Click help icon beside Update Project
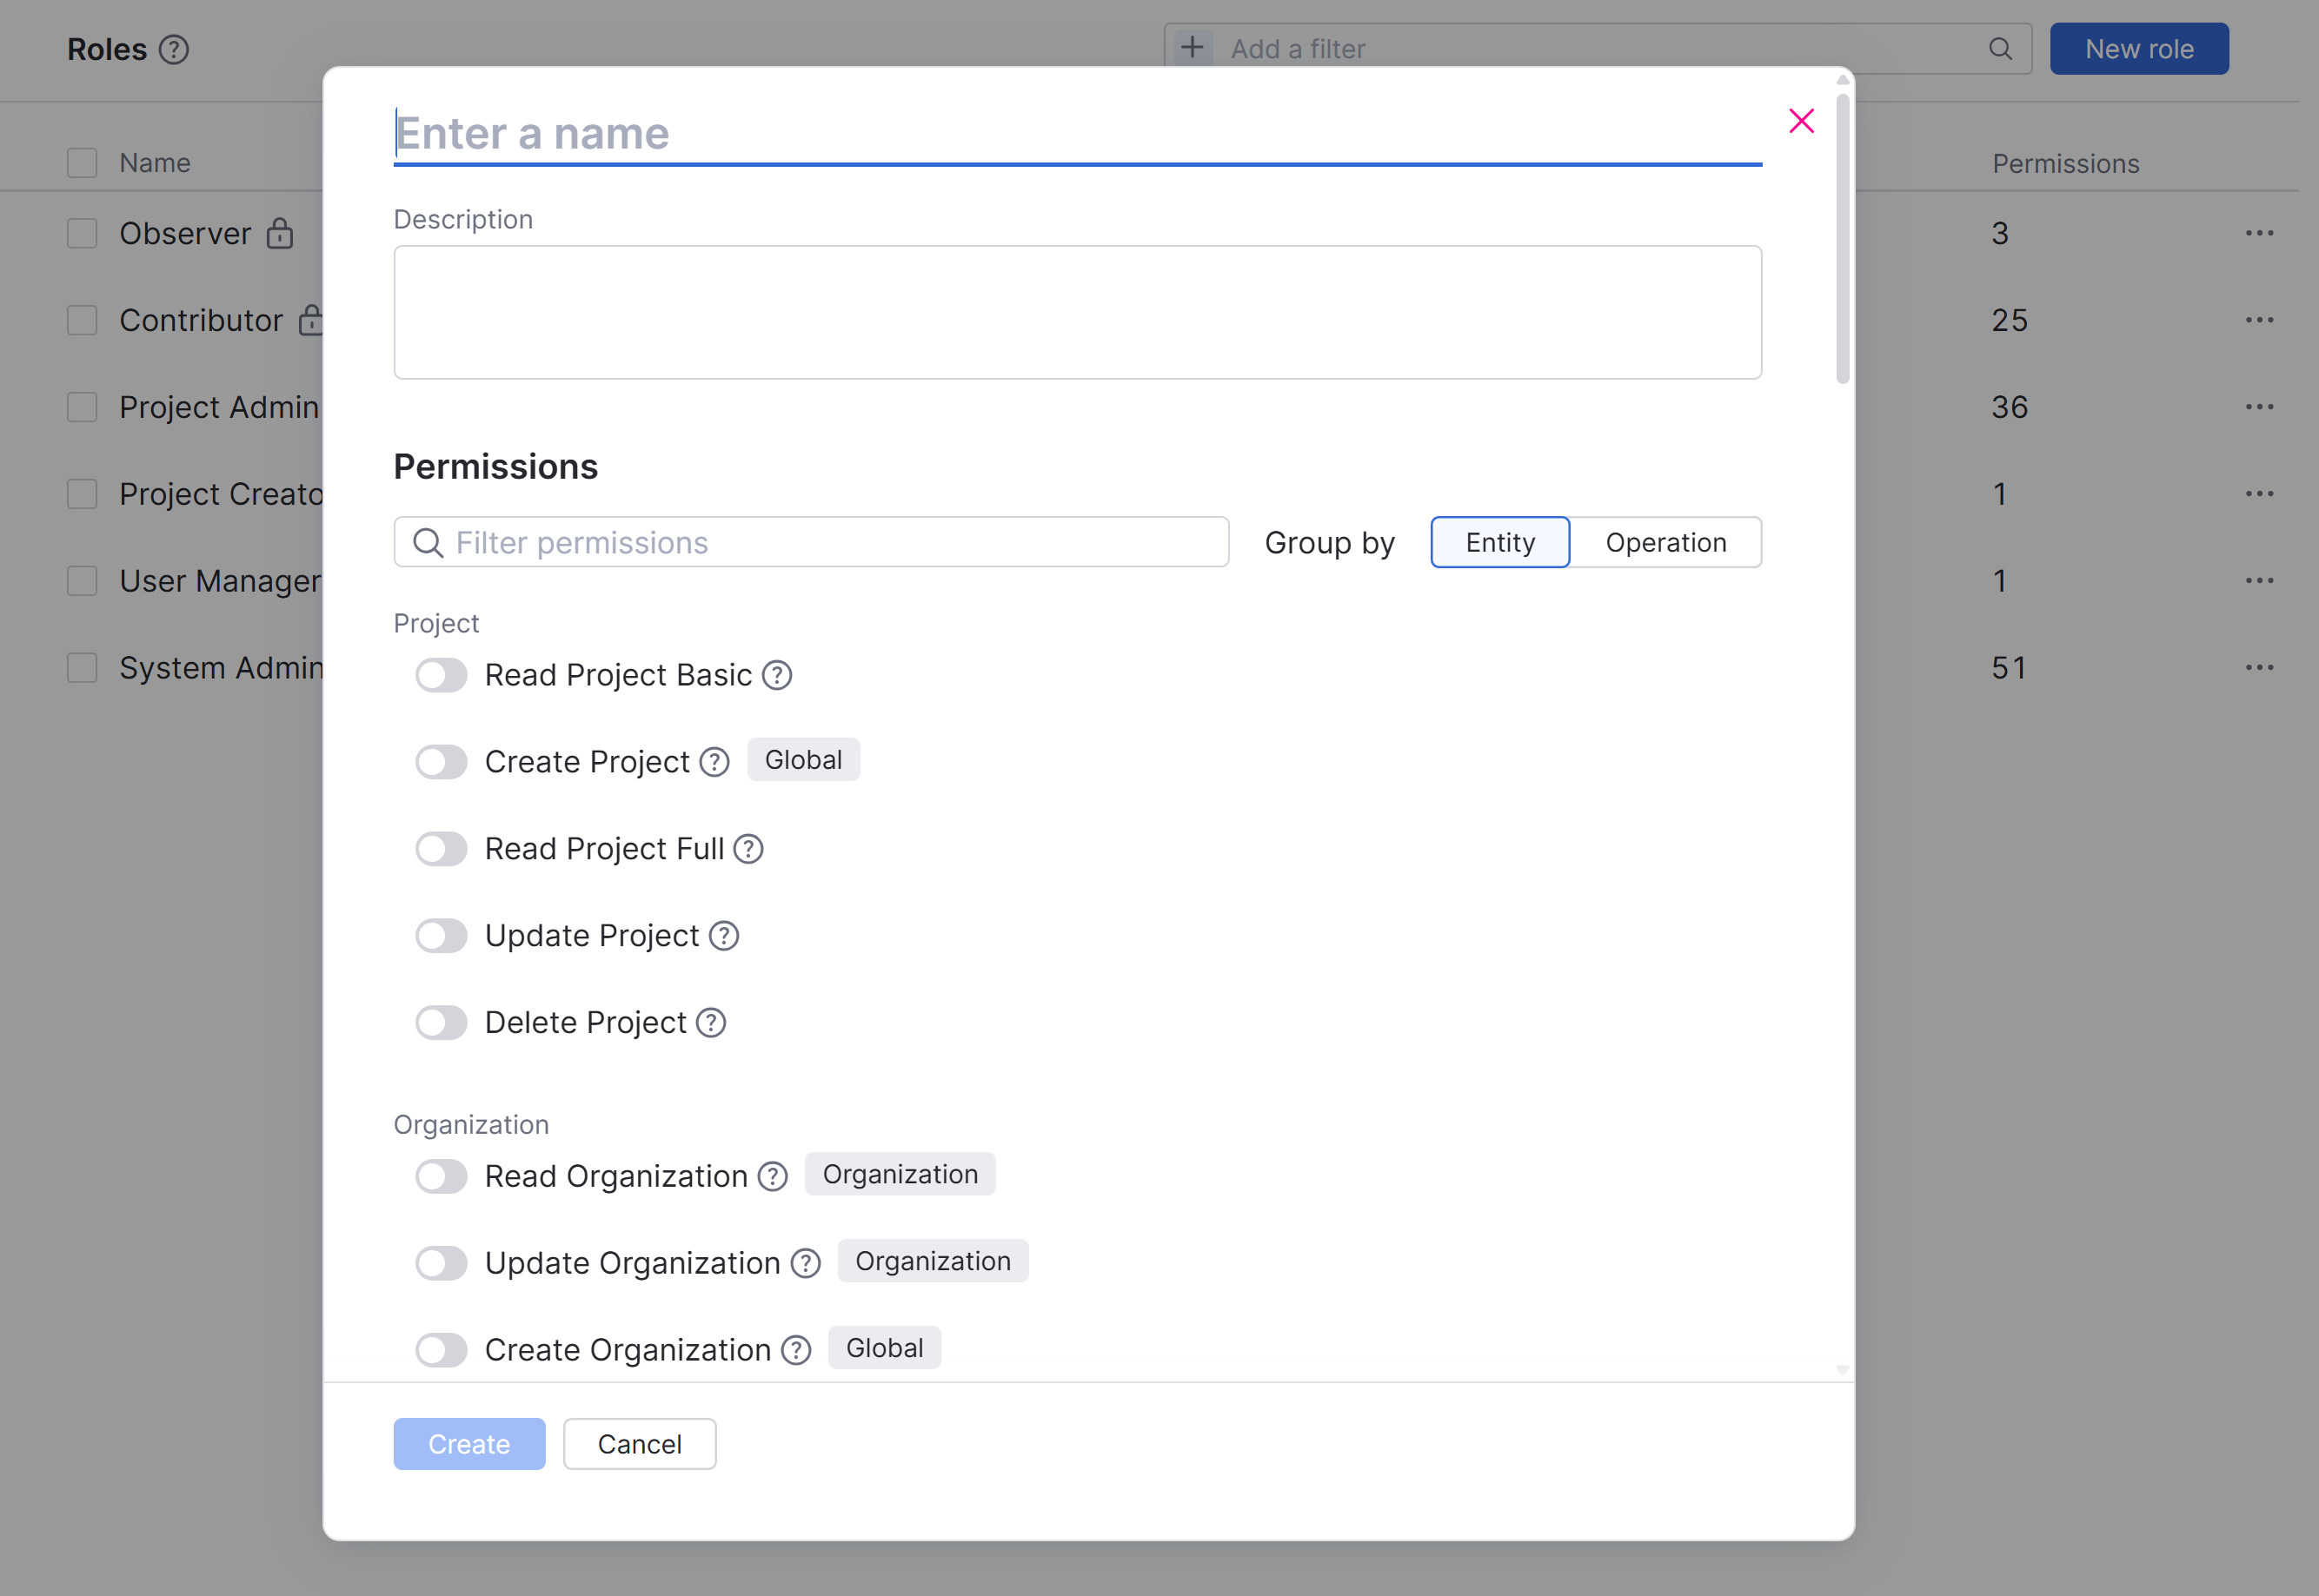Screen dimensions: 2319x1596 tap(724, 936)
